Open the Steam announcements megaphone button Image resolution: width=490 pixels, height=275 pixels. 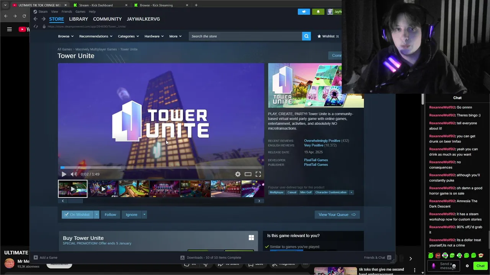pyautogui.click(x=304, y=11)
